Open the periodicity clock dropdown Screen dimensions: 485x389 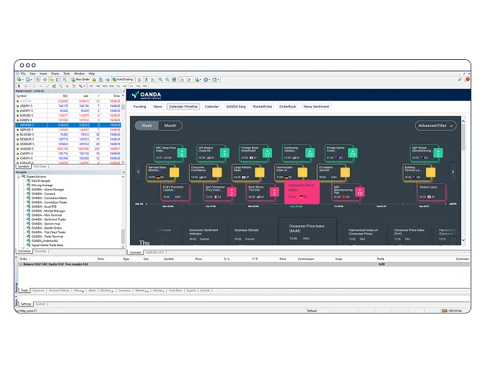click(206, 79)
